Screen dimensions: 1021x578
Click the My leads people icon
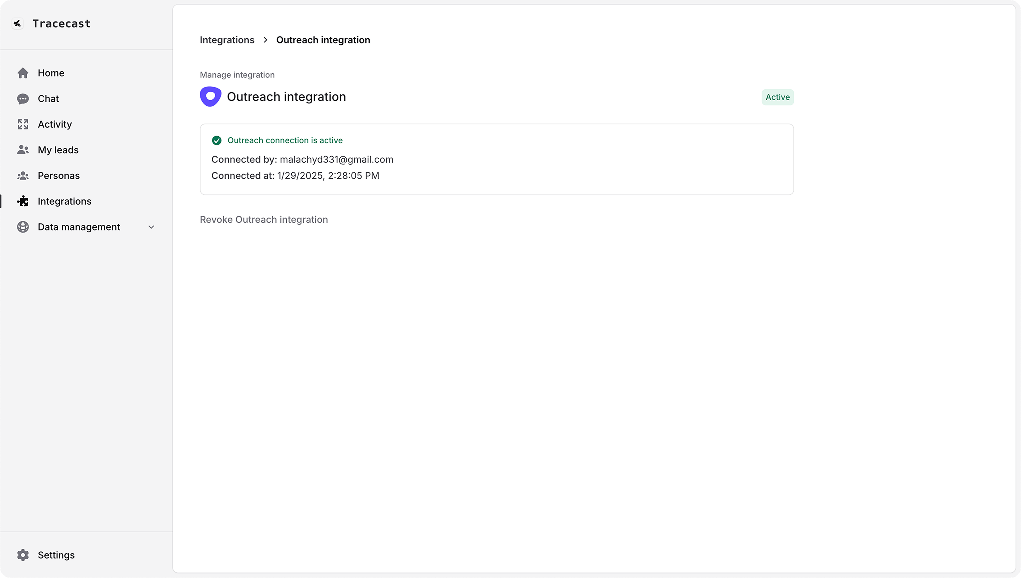click(x=23, y=150)
